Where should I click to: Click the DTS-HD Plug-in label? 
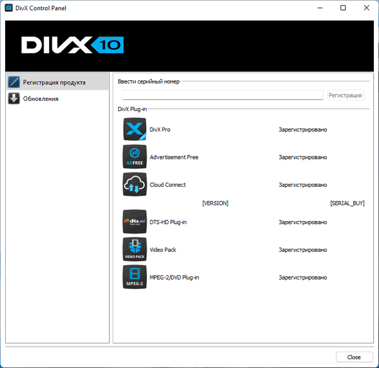click(x=168, y=222)
